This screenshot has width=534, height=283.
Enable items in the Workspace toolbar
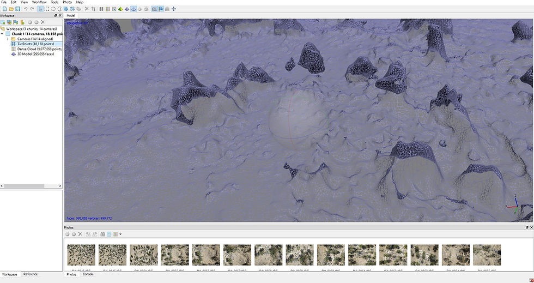(x=30, y=22)
